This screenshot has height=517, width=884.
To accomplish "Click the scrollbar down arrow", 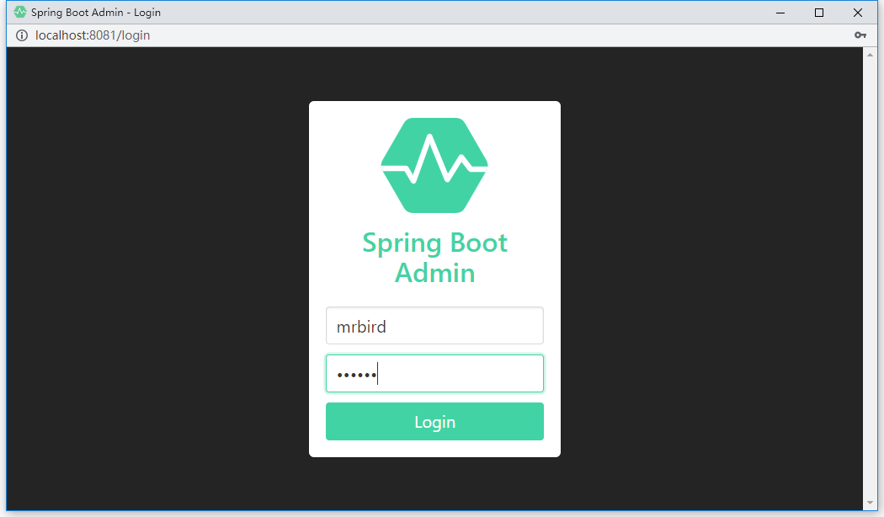I will click(870, 503).
